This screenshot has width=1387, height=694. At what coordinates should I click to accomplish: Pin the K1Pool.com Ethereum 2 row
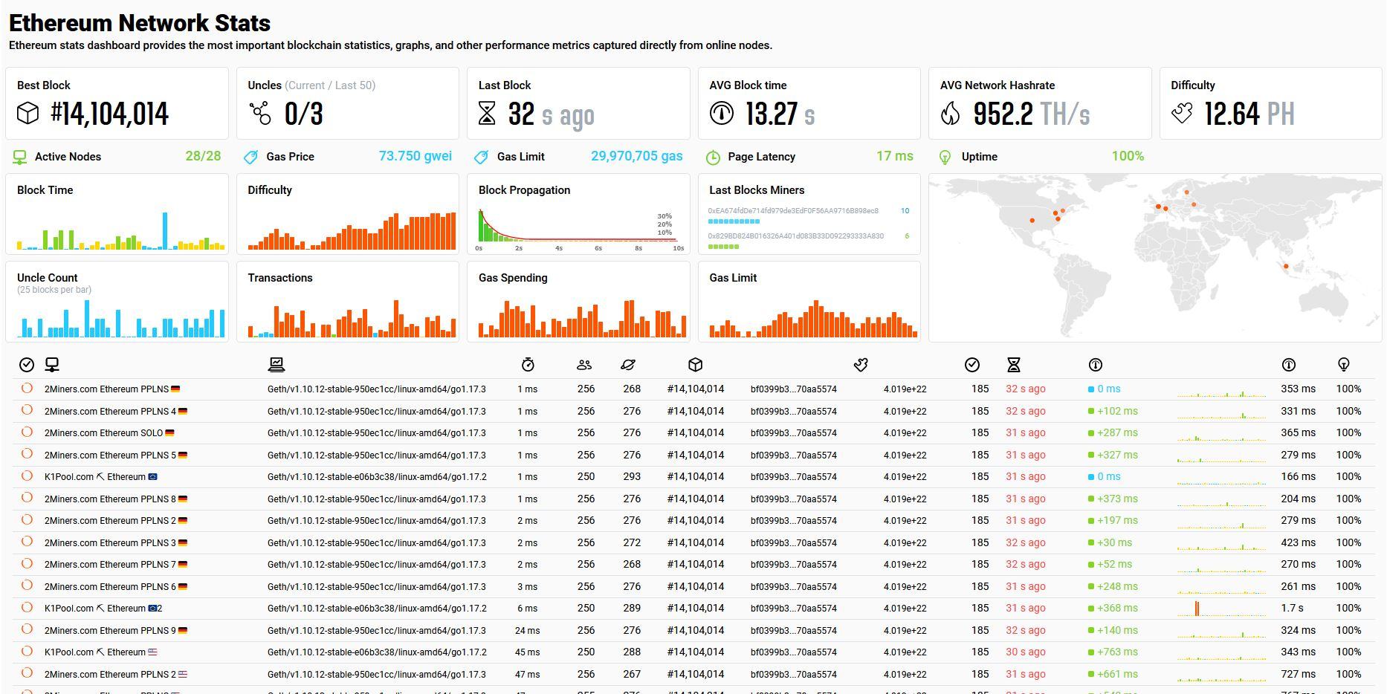[27, 607]
